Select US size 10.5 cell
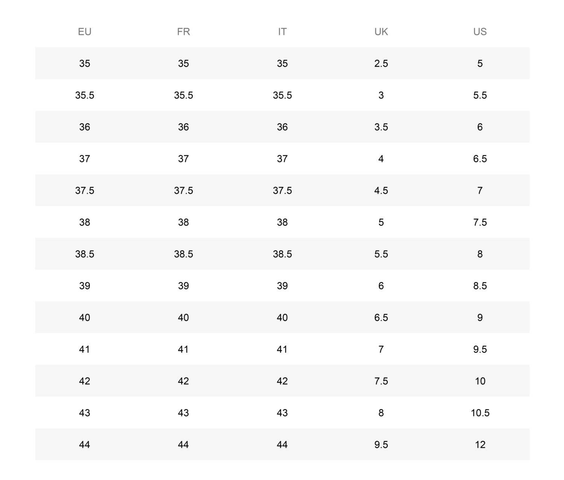 point(480,413)
